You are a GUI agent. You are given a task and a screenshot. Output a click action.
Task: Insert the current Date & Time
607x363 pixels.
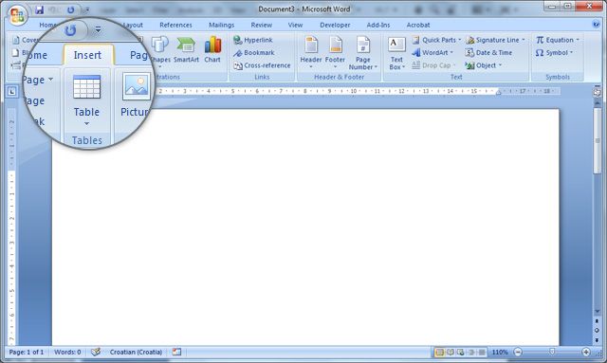(488, 53)
